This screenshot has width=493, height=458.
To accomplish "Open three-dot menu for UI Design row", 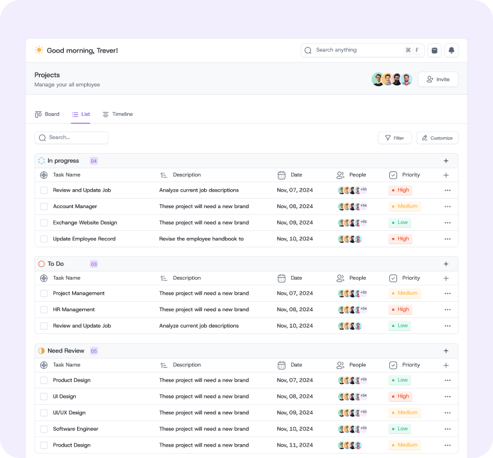I will (x=447, y=397).
